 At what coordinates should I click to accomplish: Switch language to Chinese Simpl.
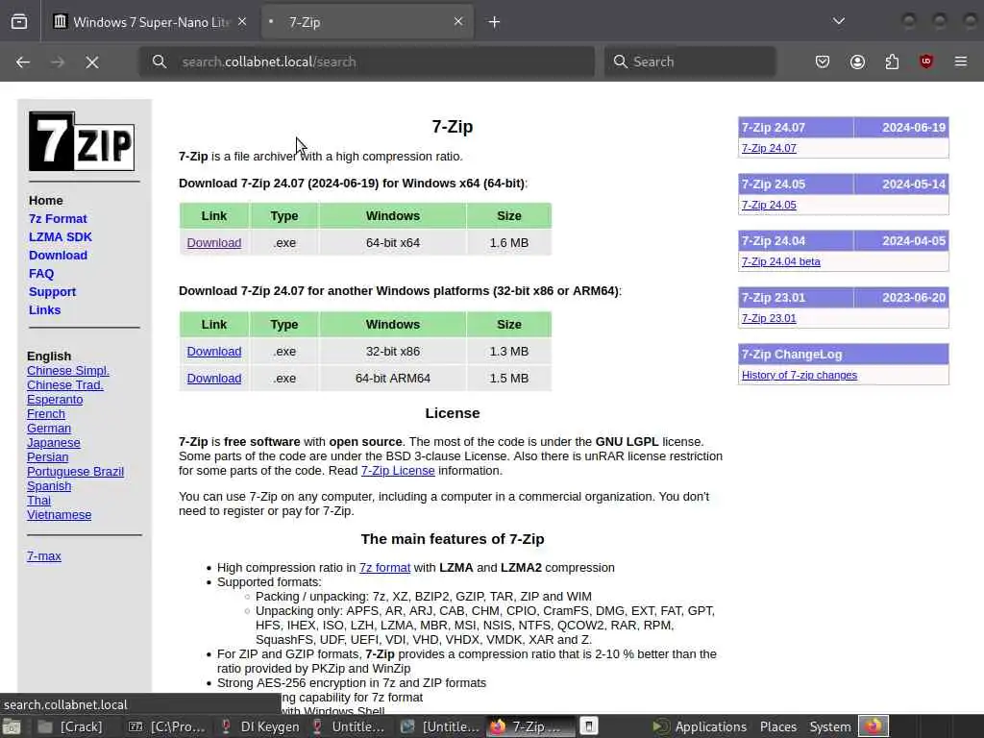click(68, 370)
